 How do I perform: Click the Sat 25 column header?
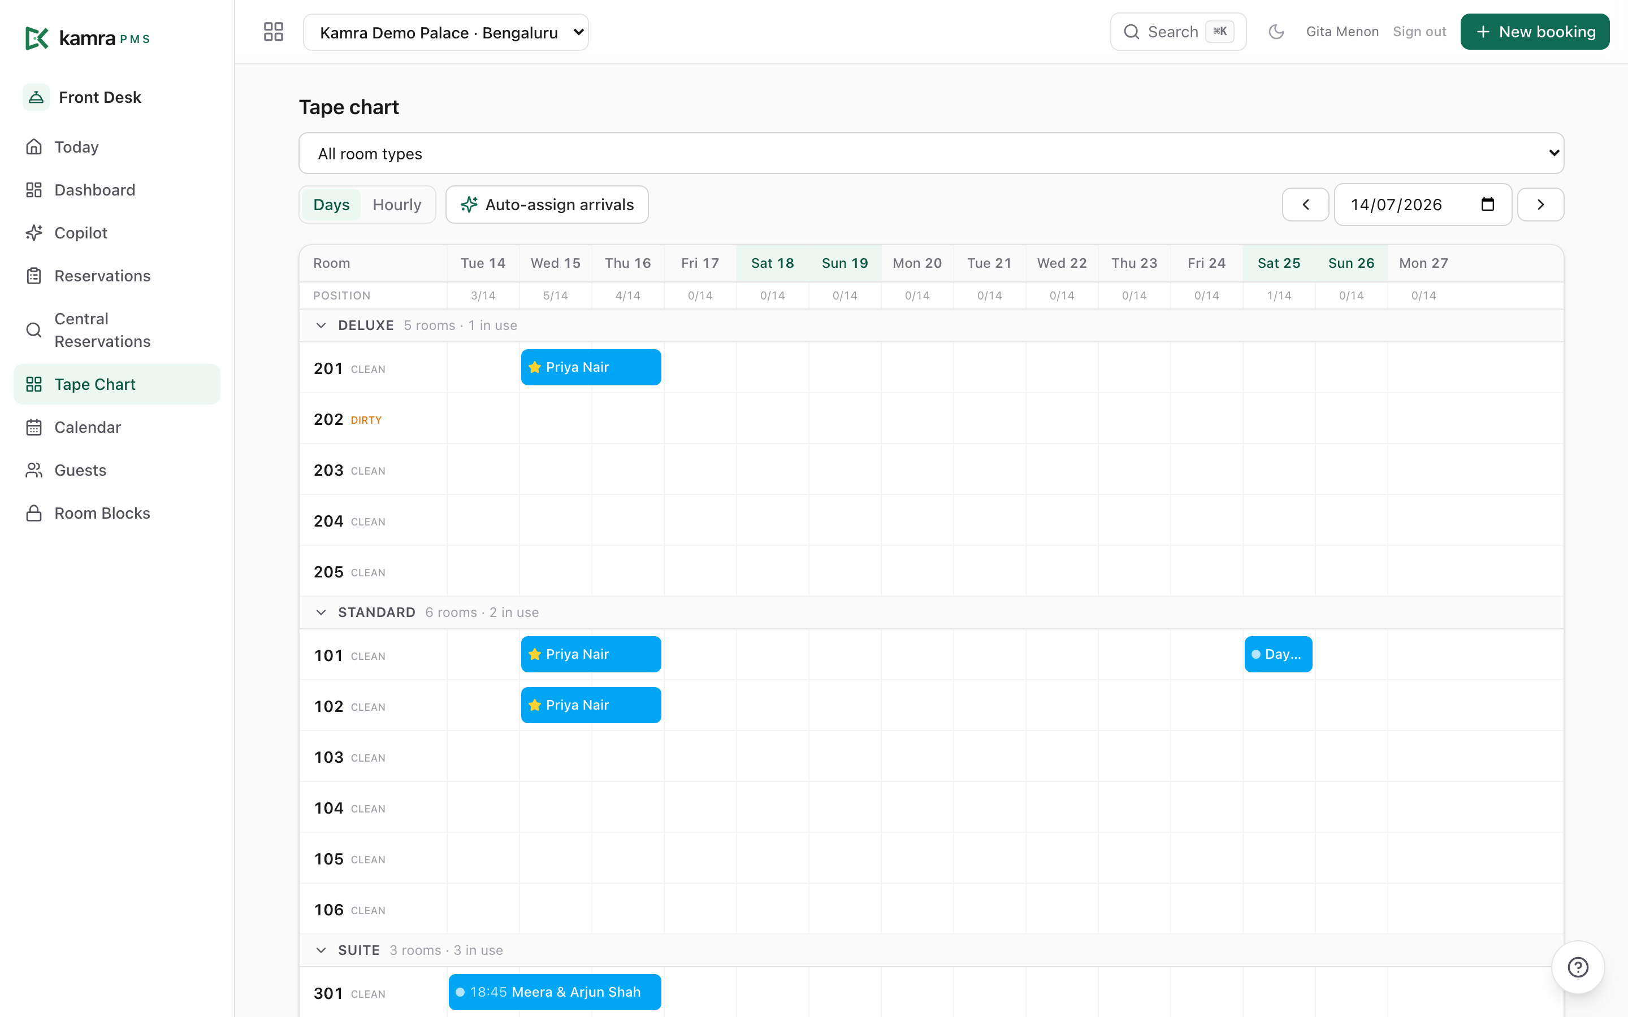point(1279,263)
